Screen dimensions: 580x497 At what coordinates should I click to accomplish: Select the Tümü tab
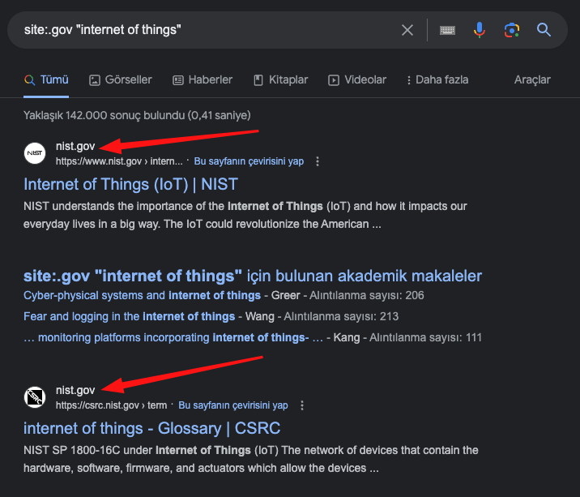(x=46, y=79)
